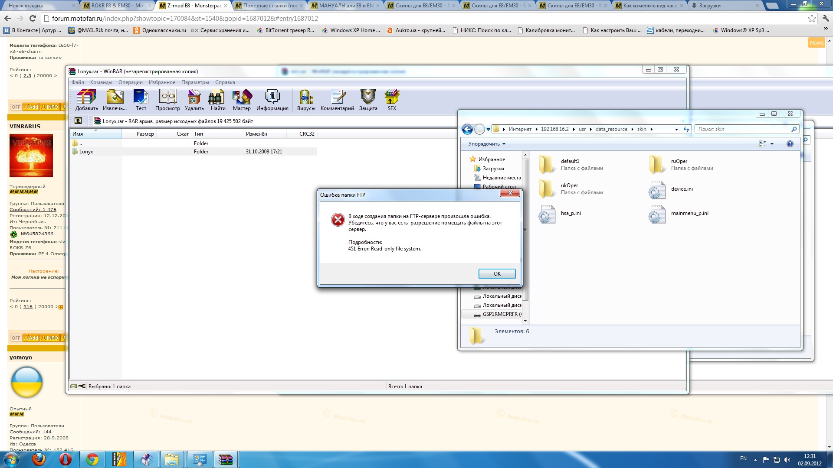833x468 pixels.
Task: Click the Extract (Извлечь) toolbar icon
Action: click(x=115, y=100)
